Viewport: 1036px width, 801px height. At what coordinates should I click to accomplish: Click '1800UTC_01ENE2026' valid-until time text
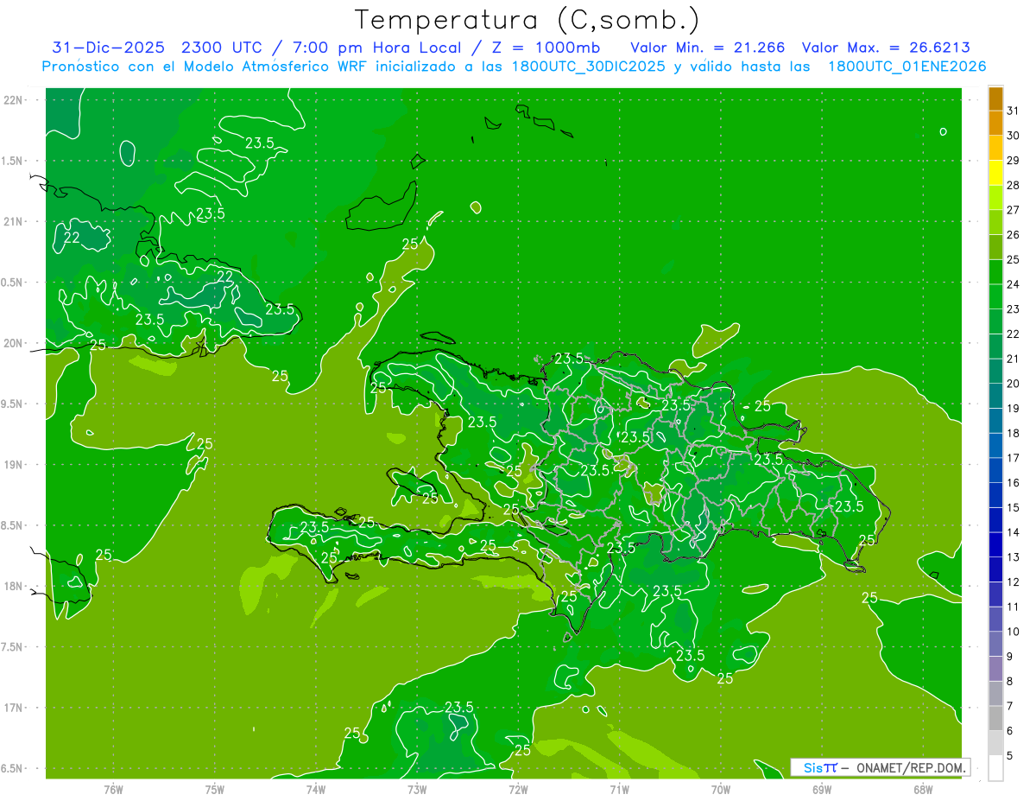click(907, 67)
